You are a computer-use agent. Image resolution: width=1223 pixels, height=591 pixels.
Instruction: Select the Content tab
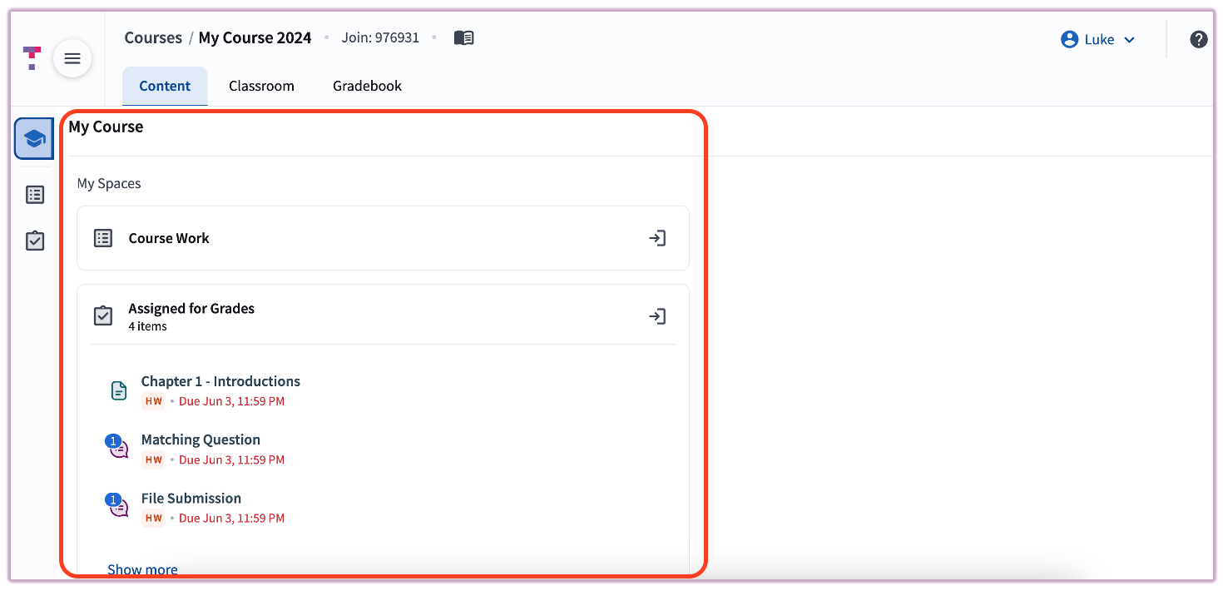click(164, 85)
